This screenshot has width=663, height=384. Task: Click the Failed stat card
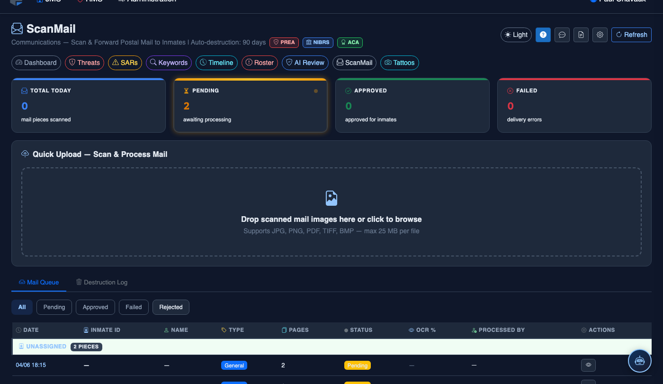[x=574, y=105]
